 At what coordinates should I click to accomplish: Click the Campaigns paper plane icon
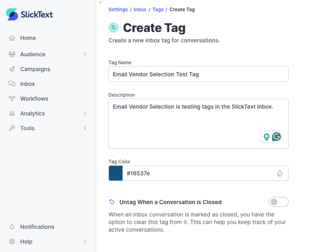[x=12, y=69]
